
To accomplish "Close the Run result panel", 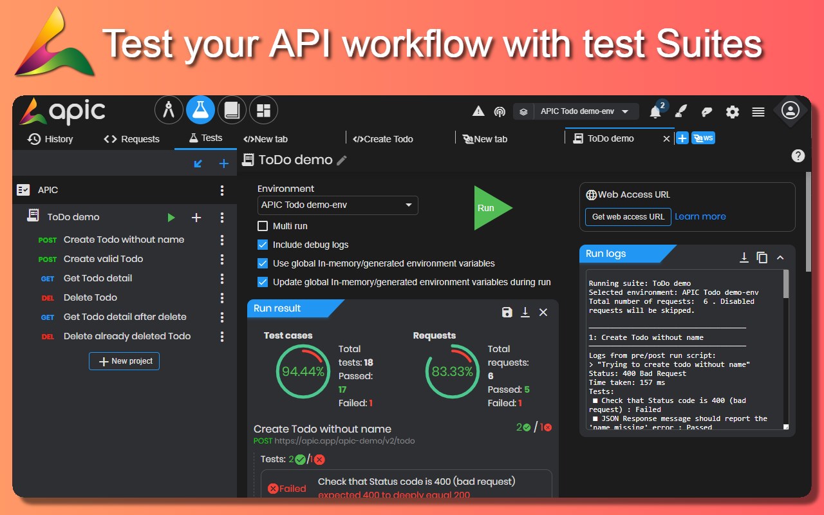I will tap(543, 312).
